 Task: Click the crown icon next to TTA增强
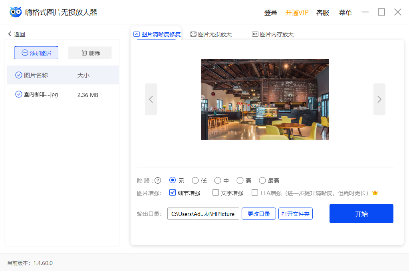(x=375, y=192)
